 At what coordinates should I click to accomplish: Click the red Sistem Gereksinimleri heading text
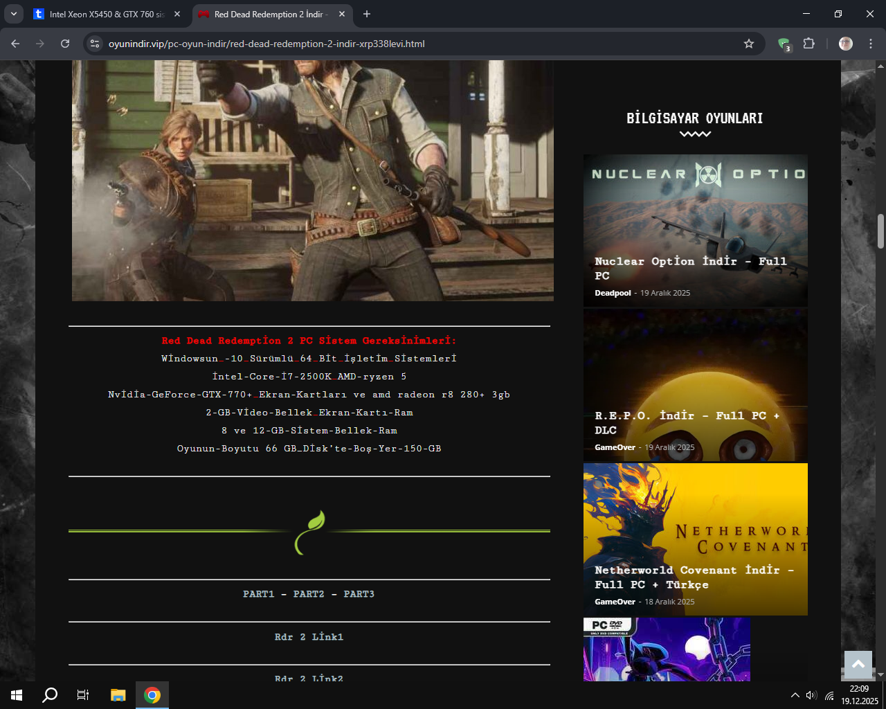click(x=309, y=341)
